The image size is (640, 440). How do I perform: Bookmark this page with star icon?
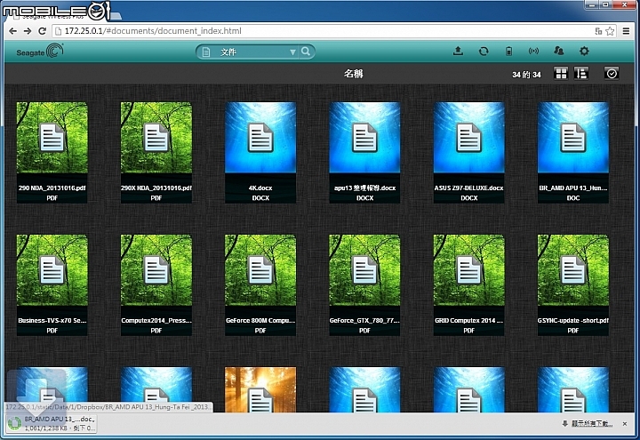(610, 31)
